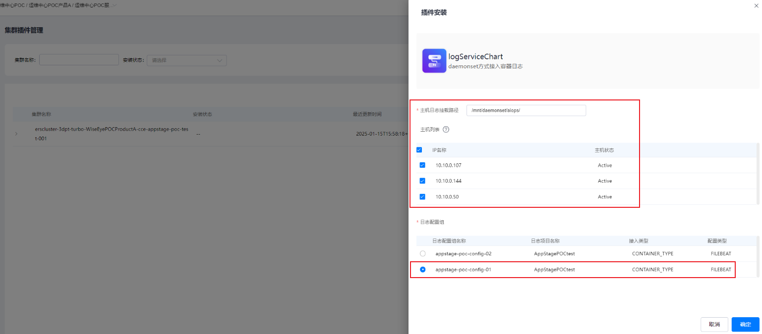The height and width of the screenshot is (334, 762).
Task: Click the help icon beside 主机列表
Action: 446,130
